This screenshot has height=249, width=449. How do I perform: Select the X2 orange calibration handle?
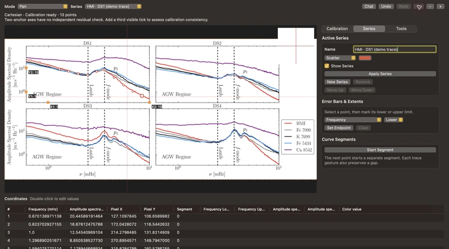click(x=149, y=102)
